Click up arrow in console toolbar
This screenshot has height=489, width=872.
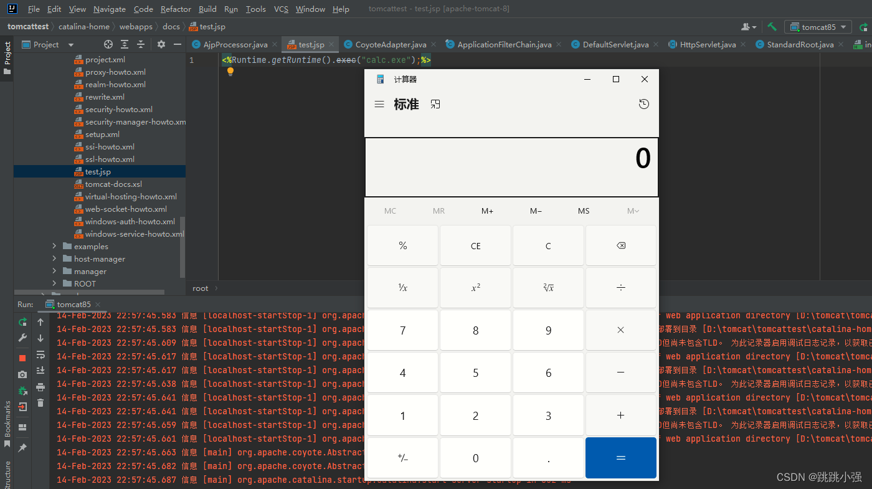pyautogui.click(x=40, y=322)
